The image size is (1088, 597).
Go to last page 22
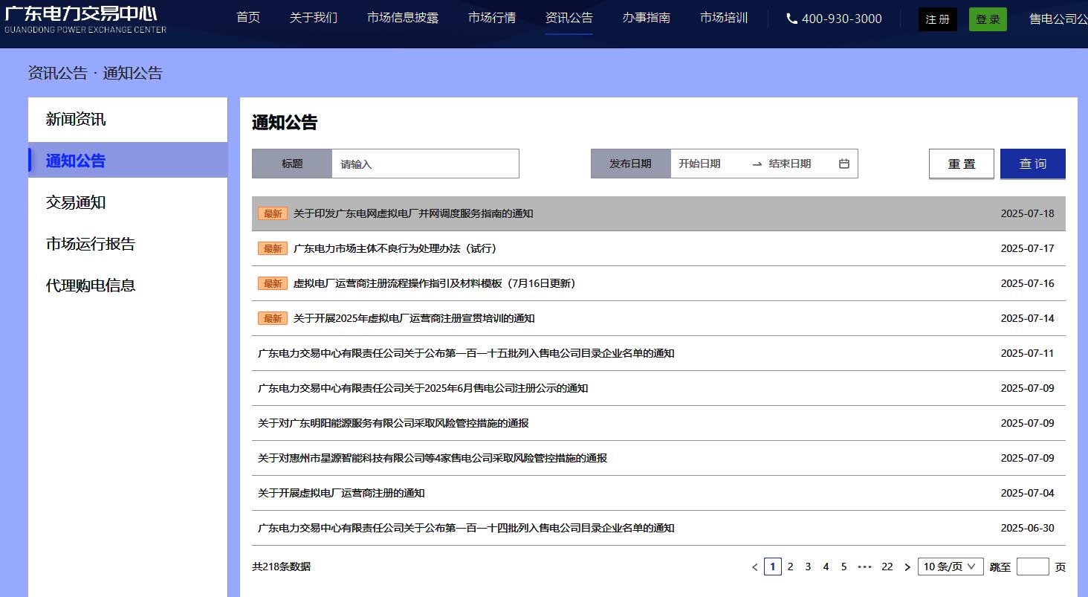tap(887, 567)
